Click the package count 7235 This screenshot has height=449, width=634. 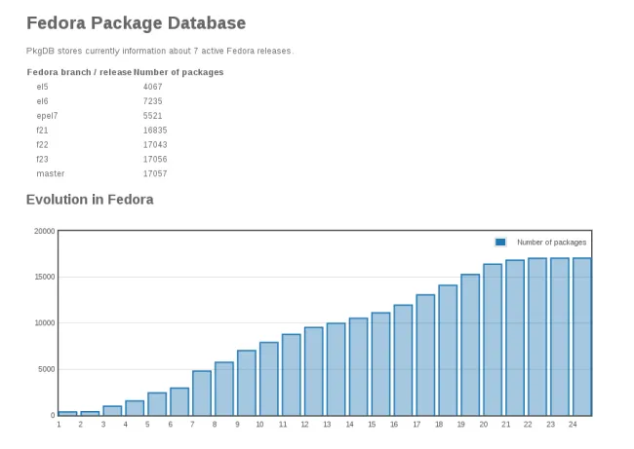point(152,101)
